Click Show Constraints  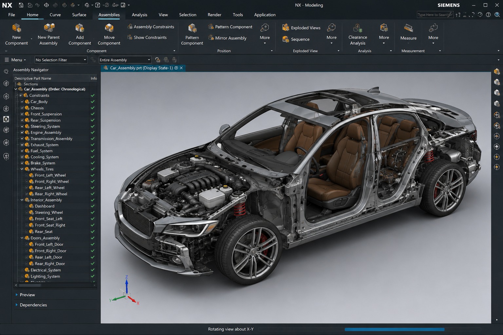[147, 37]
